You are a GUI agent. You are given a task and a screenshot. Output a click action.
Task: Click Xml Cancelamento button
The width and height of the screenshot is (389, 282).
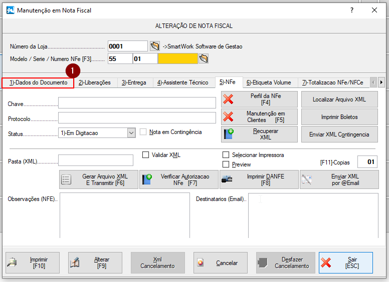(x=157, y=262)
